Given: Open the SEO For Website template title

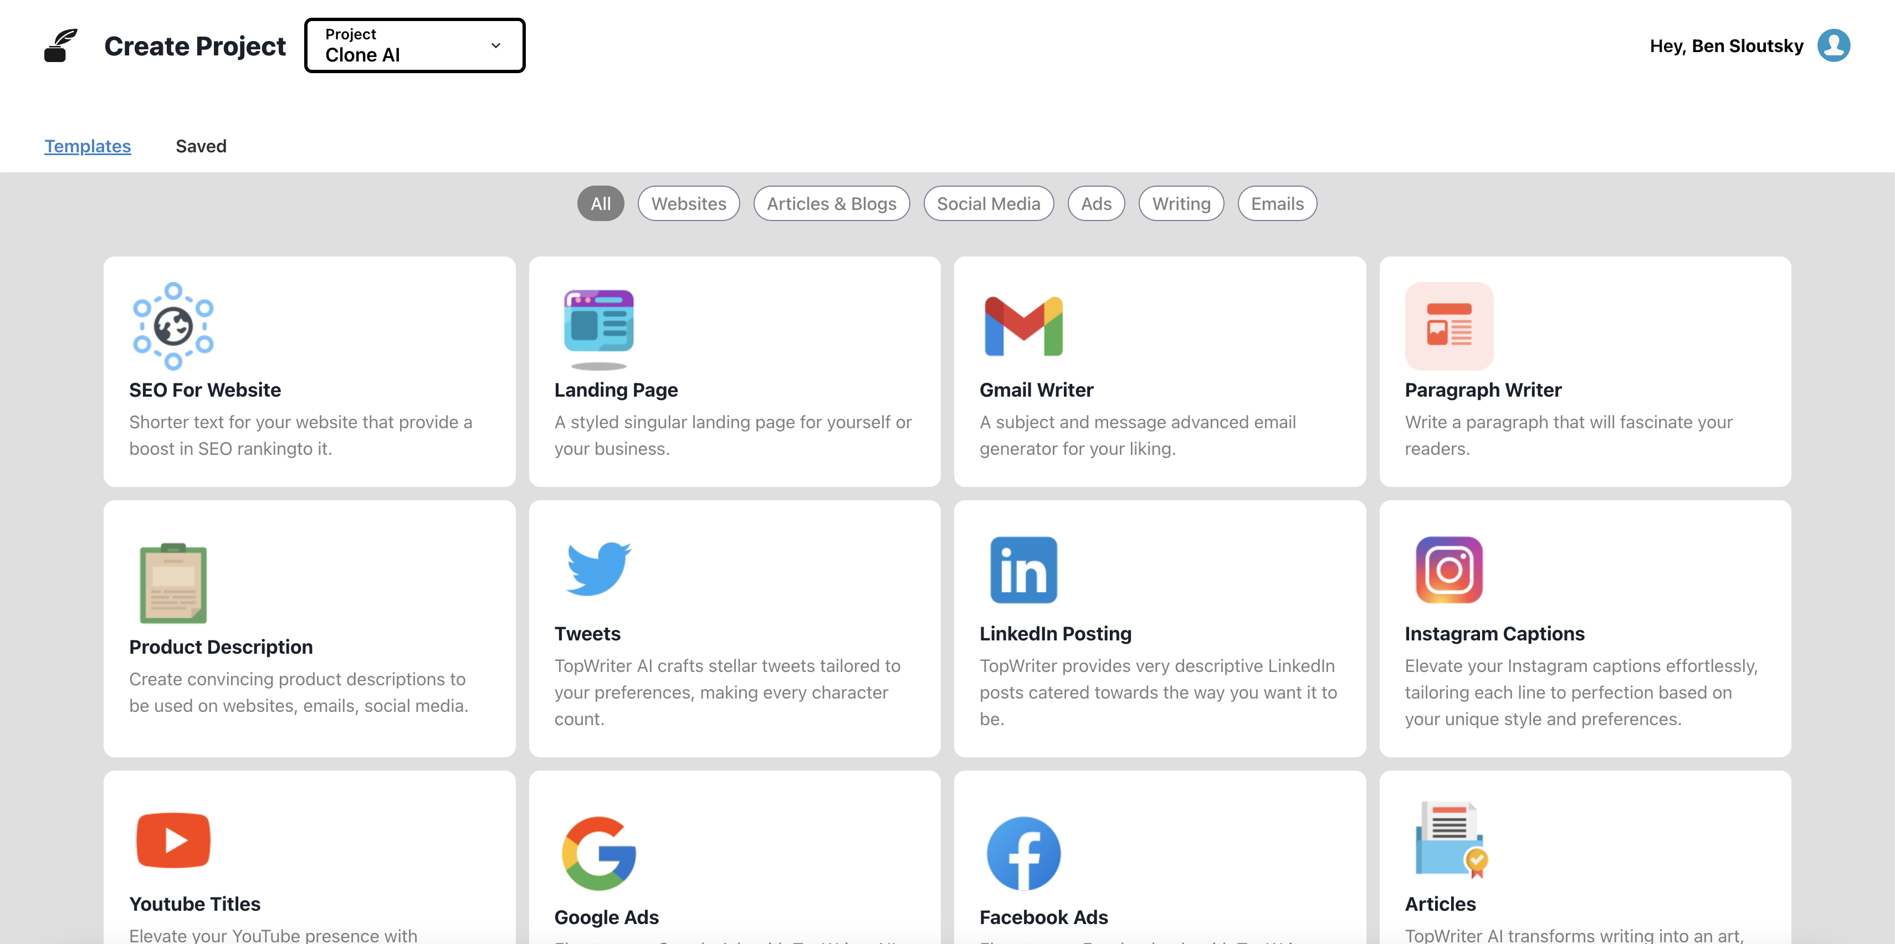Looking at the screenshot, I should coord(204,390).
